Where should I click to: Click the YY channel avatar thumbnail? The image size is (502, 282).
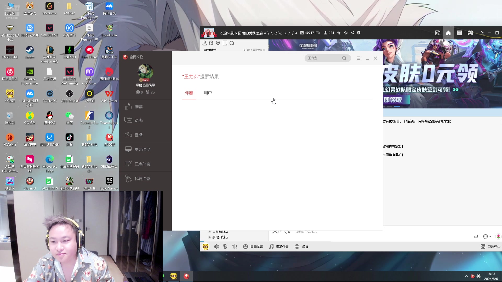click(209, 33)
